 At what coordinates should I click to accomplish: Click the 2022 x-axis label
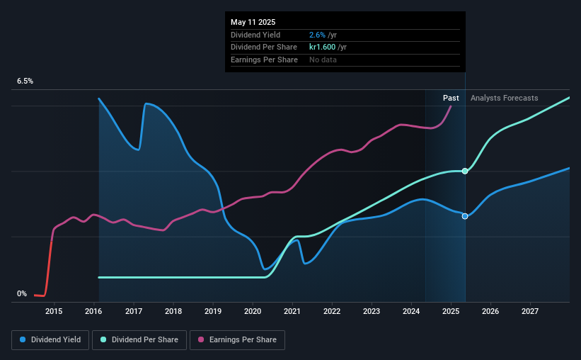pyautogui.click(x=332, y=311)
